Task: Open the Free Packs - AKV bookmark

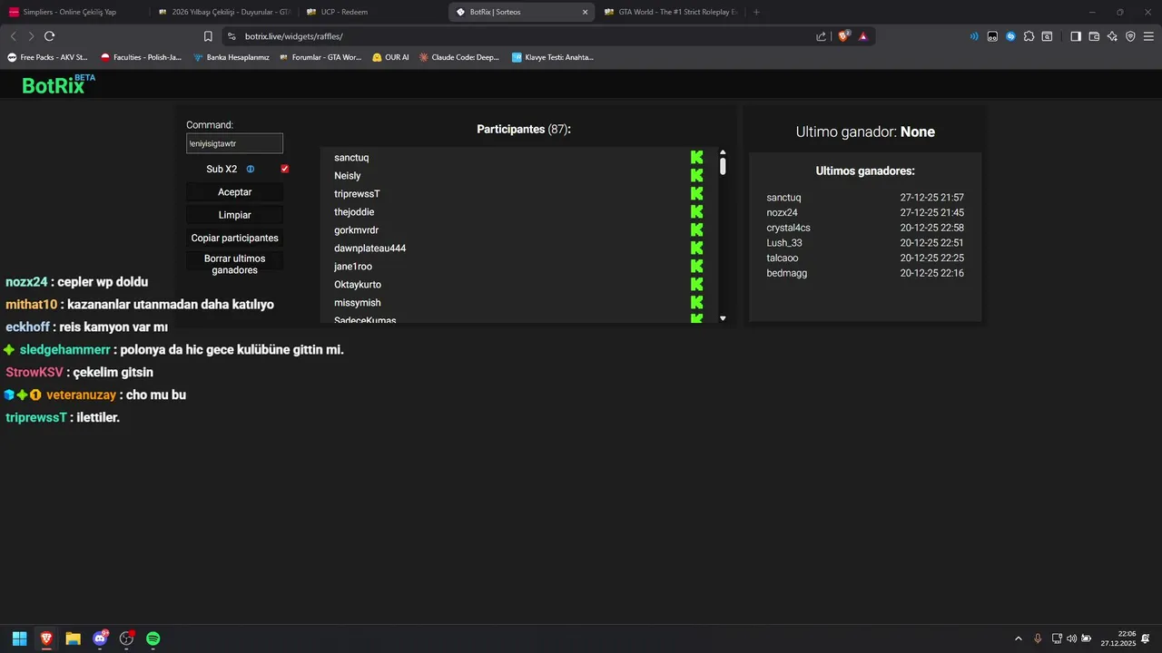Action: pos(47,57)
